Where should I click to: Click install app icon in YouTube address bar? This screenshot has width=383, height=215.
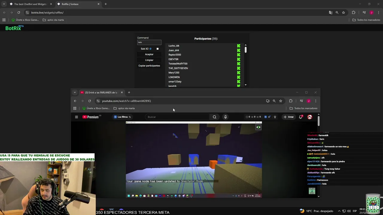[268, 101]
